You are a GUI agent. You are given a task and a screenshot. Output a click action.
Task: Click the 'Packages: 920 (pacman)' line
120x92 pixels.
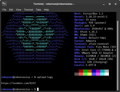[90, 23]
